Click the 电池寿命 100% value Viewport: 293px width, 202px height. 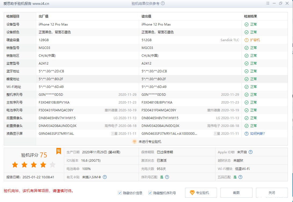[86, 169]
